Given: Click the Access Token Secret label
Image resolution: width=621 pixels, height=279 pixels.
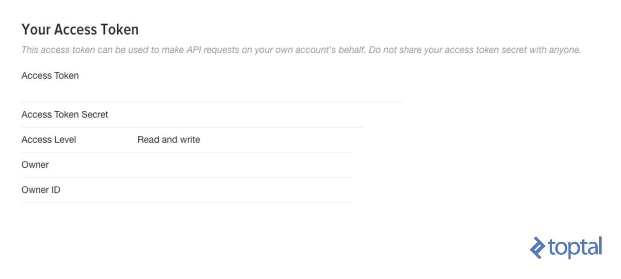Looking at the screenshot, I should 65,115.
